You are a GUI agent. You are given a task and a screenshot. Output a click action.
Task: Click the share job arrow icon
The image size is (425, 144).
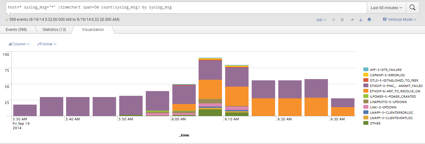352,20
